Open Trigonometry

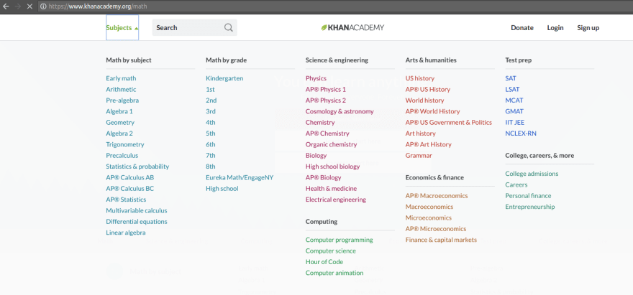click(x=125, y=144)
